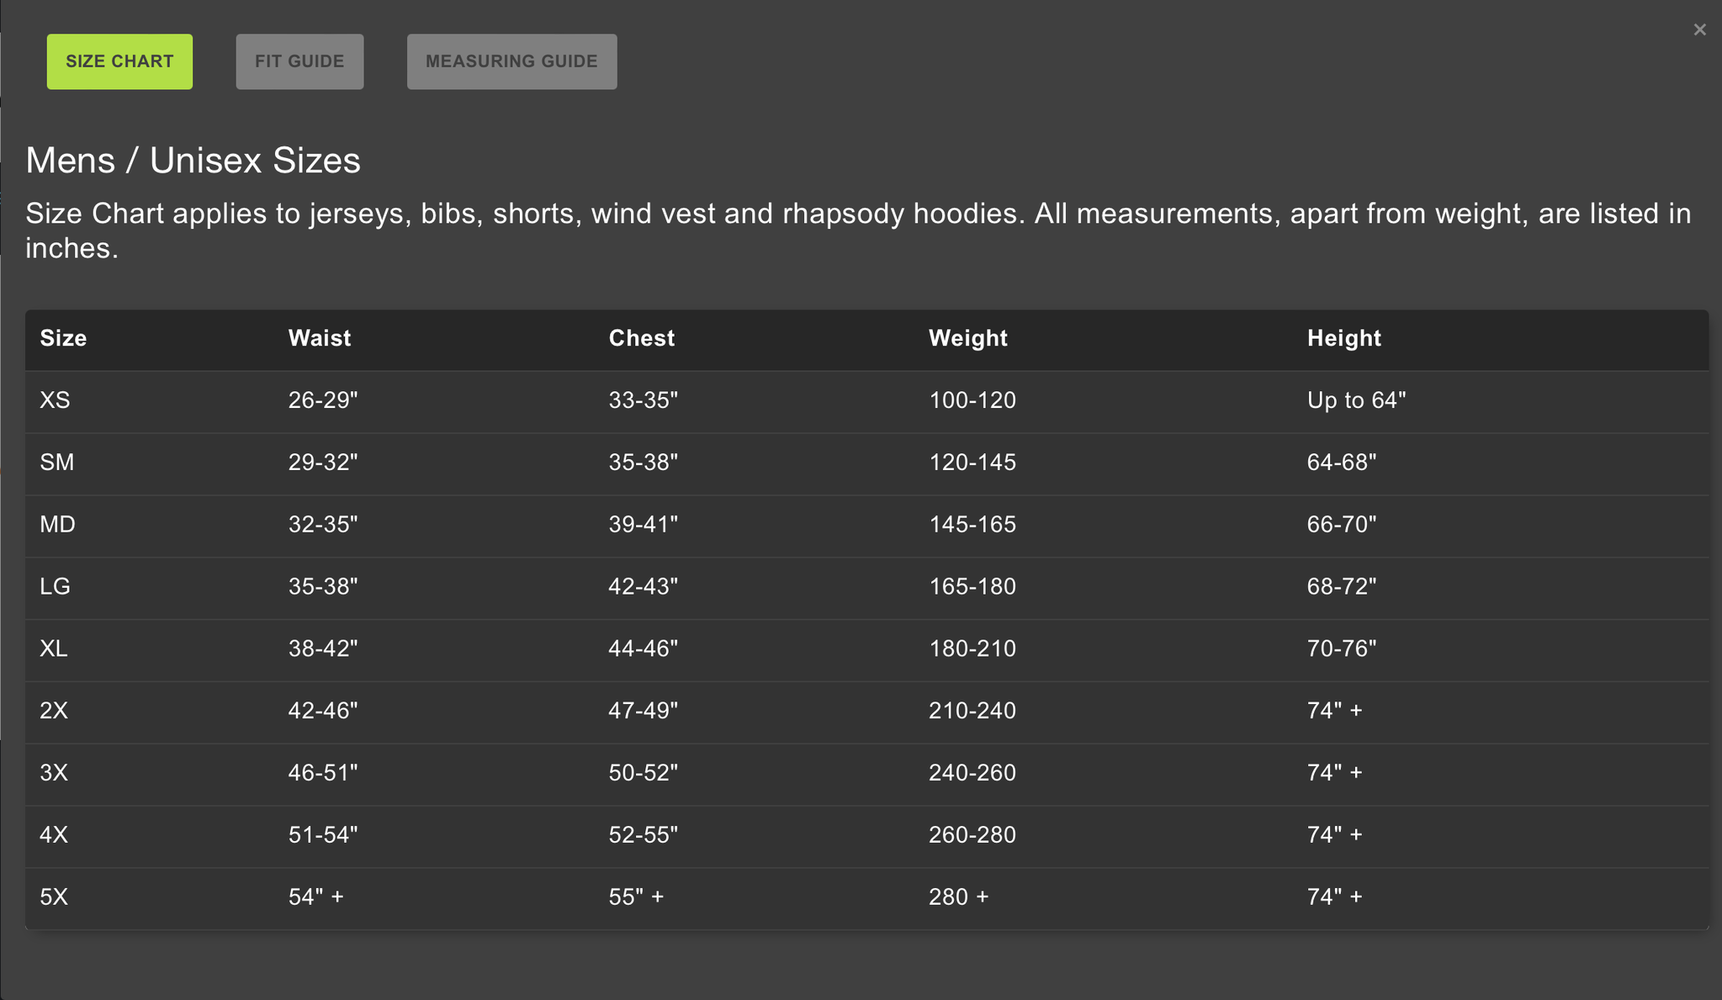The image size is (1722, 1000).
Task: Click weight value 240-260
Action: pyautogui.click(x=972, y=773)
